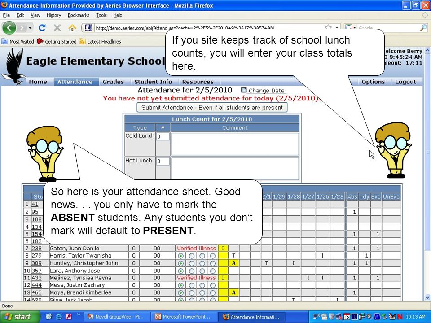Open the Options page

point(373,82)
